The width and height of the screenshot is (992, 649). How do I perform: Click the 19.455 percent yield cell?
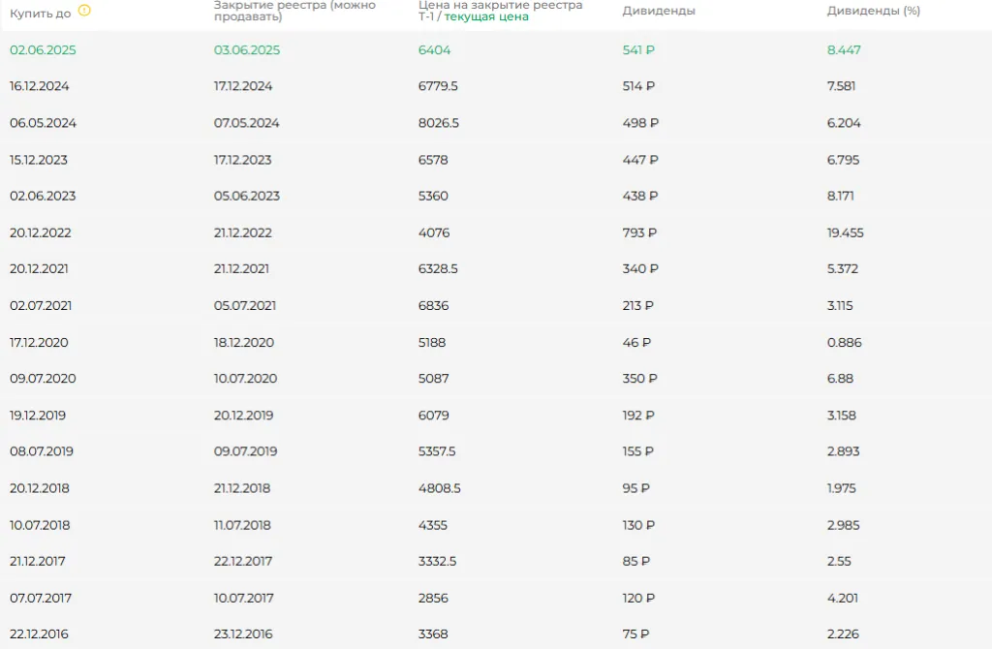pos(846,232)
